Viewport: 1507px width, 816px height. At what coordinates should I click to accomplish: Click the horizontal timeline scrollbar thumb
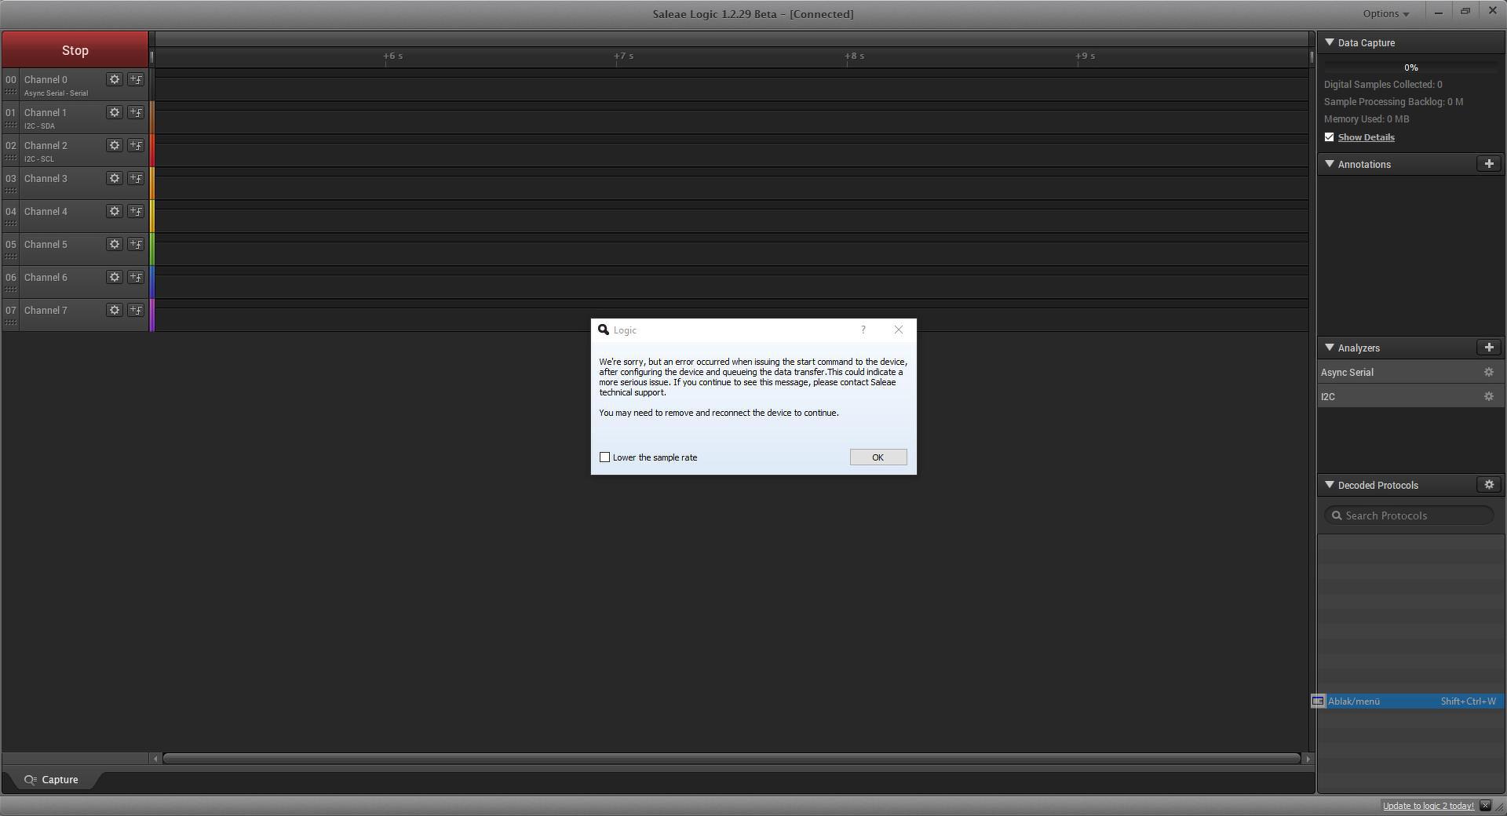[732, 759]
